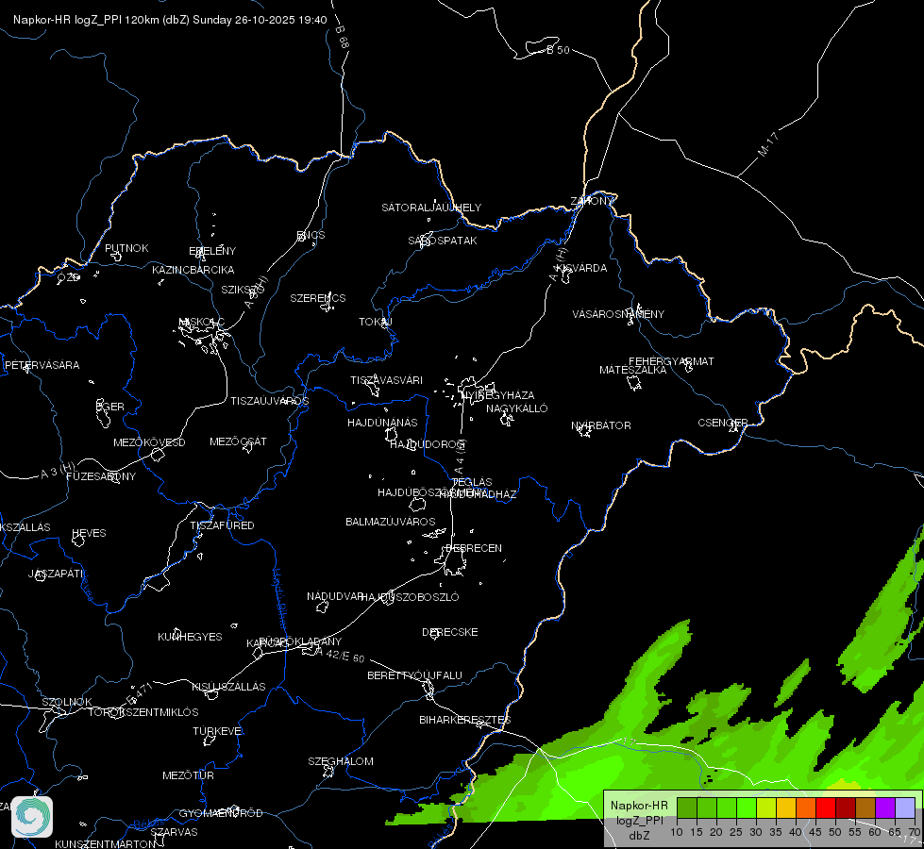Click the BIHARKERESZTES town label
The image size is (924, 849).
pyautogui.click(x=465, y=720)
